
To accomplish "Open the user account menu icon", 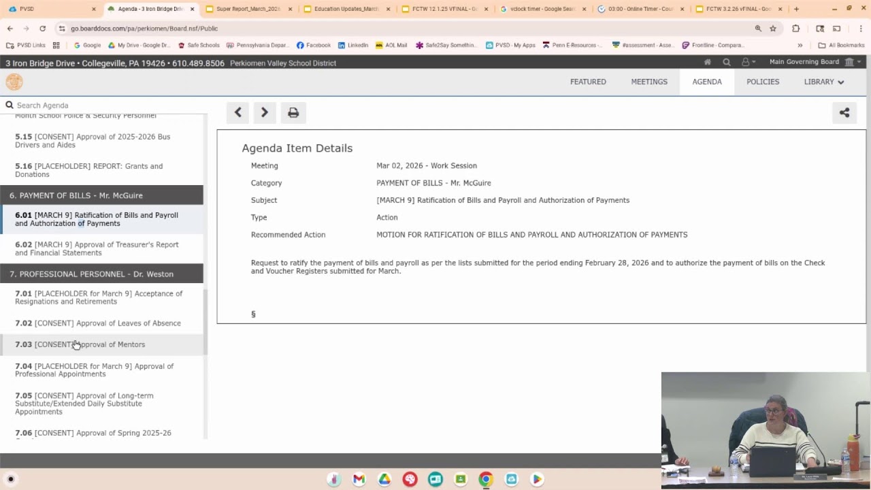I will [x=748, y=62].
